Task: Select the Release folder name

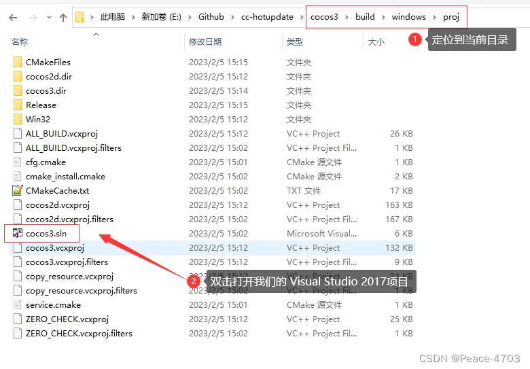Action: coord(41,105)
